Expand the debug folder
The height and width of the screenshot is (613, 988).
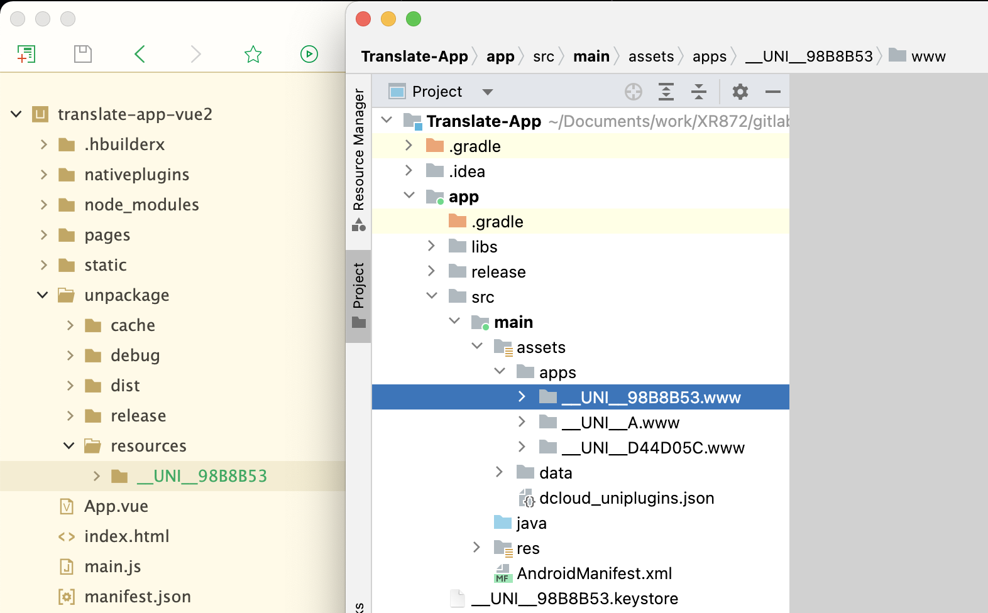[x=70, y=355]
